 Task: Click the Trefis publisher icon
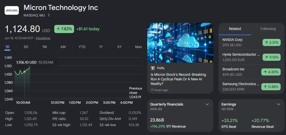(153, 68)
